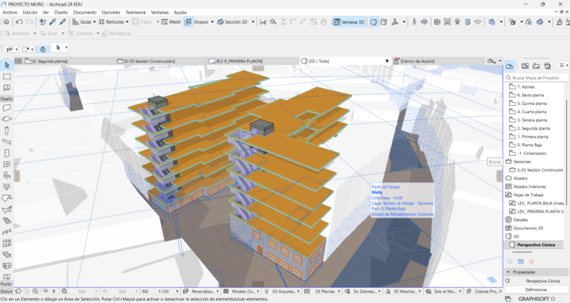
Task: Click the Definiciones button in Navigator
Action: (536, 290)
